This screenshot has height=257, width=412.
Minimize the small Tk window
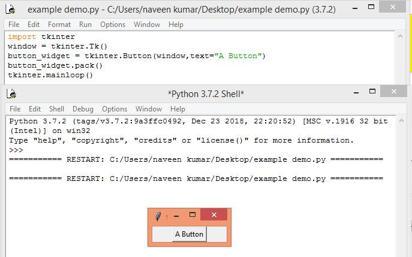click(x=176, y=216)
